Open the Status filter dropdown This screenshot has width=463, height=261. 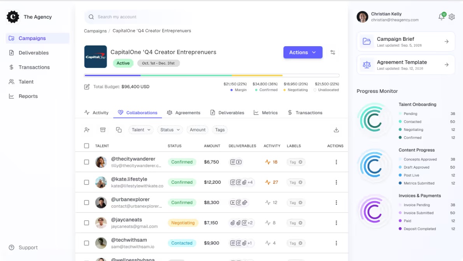[170, 130]
